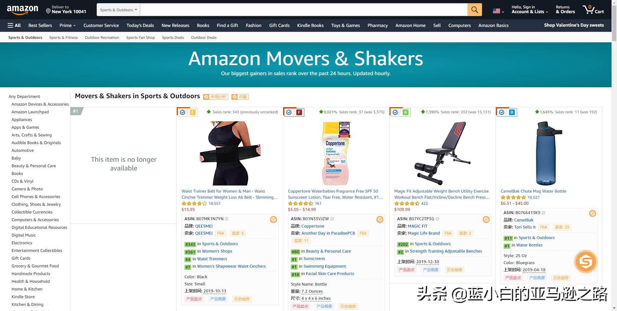Copy ASIN B01N33VJZW using its copy icon
617x311 pixels.
point(332,219)
